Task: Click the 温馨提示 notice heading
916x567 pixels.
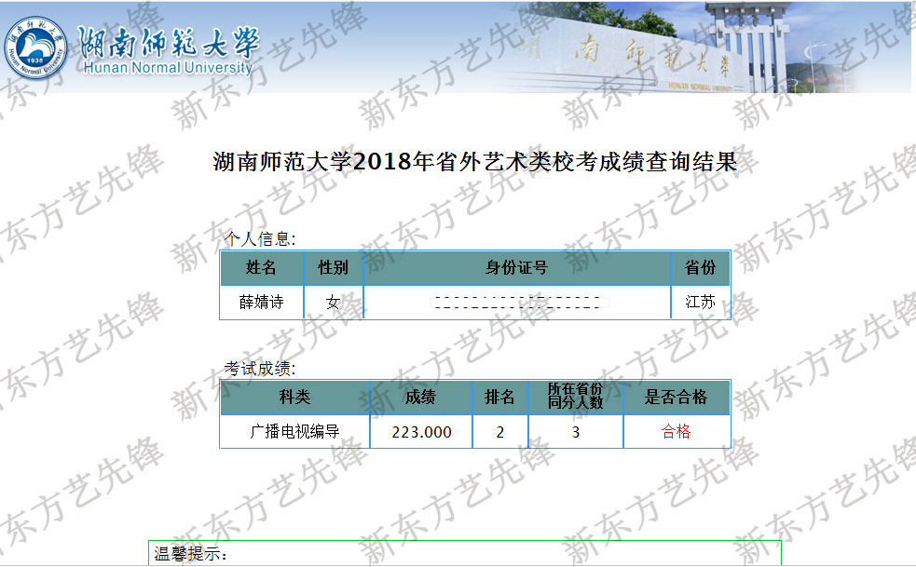Action: [x=190, y=554]
